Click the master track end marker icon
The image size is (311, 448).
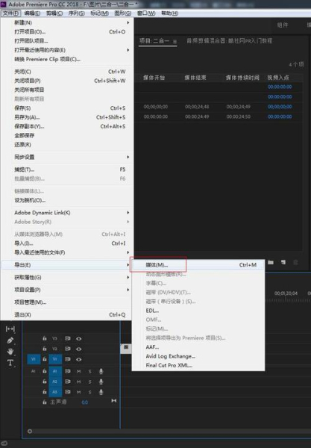114,401
